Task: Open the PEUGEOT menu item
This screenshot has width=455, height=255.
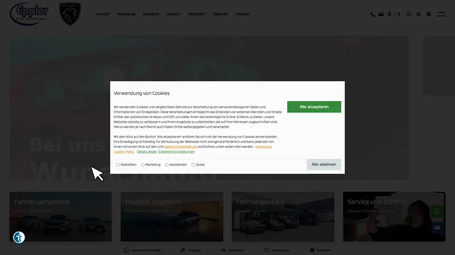Action: [x=103, y=14]
